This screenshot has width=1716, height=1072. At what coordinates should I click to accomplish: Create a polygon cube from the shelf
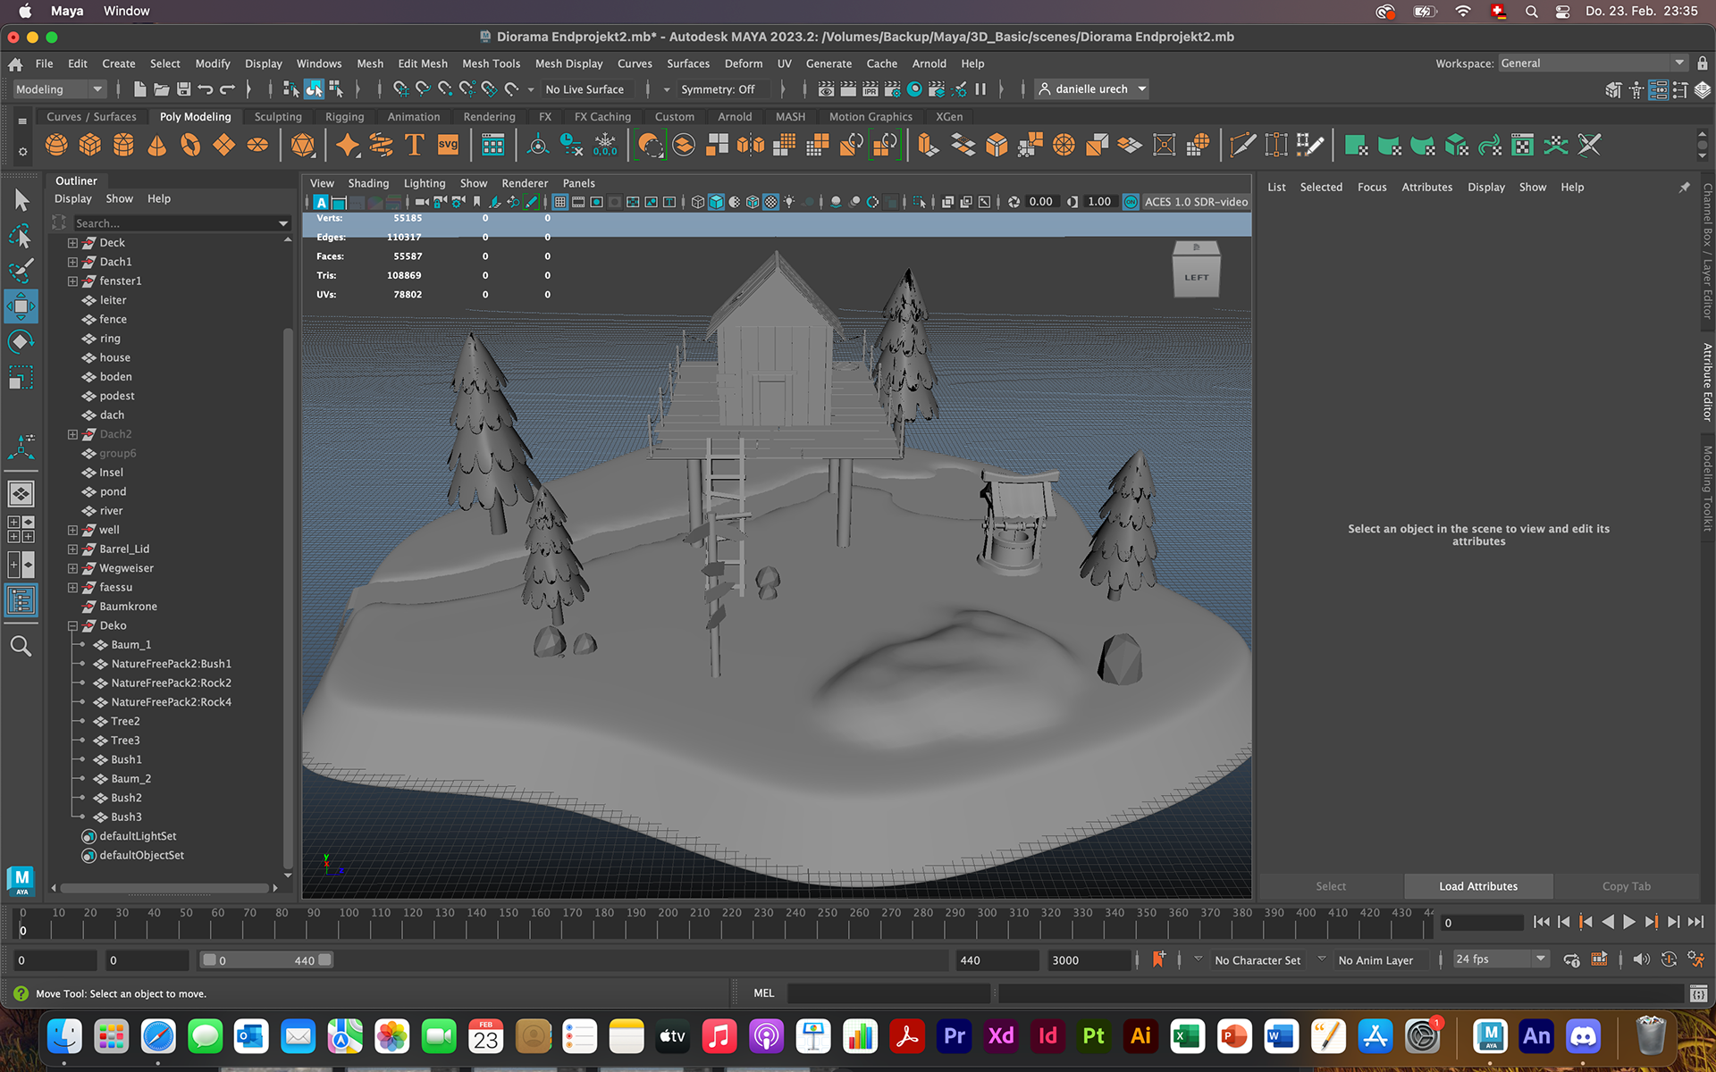pos(89,145)
